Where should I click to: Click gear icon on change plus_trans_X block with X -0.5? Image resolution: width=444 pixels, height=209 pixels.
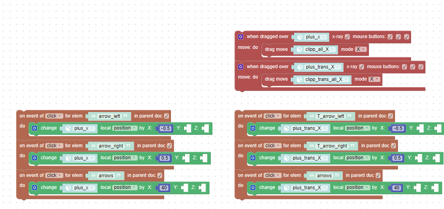pos(253,128)
